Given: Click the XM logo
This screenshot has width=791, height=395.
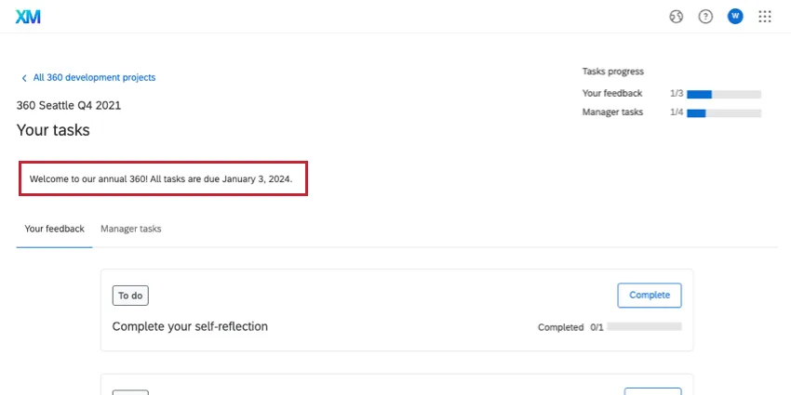Looking at the screenshot, I should coord(28,17).
